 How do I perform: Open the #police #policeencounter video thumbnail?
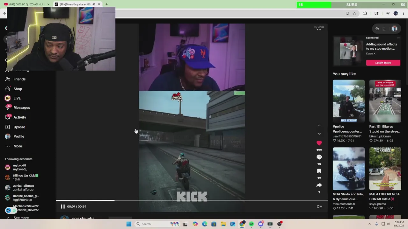349,101
